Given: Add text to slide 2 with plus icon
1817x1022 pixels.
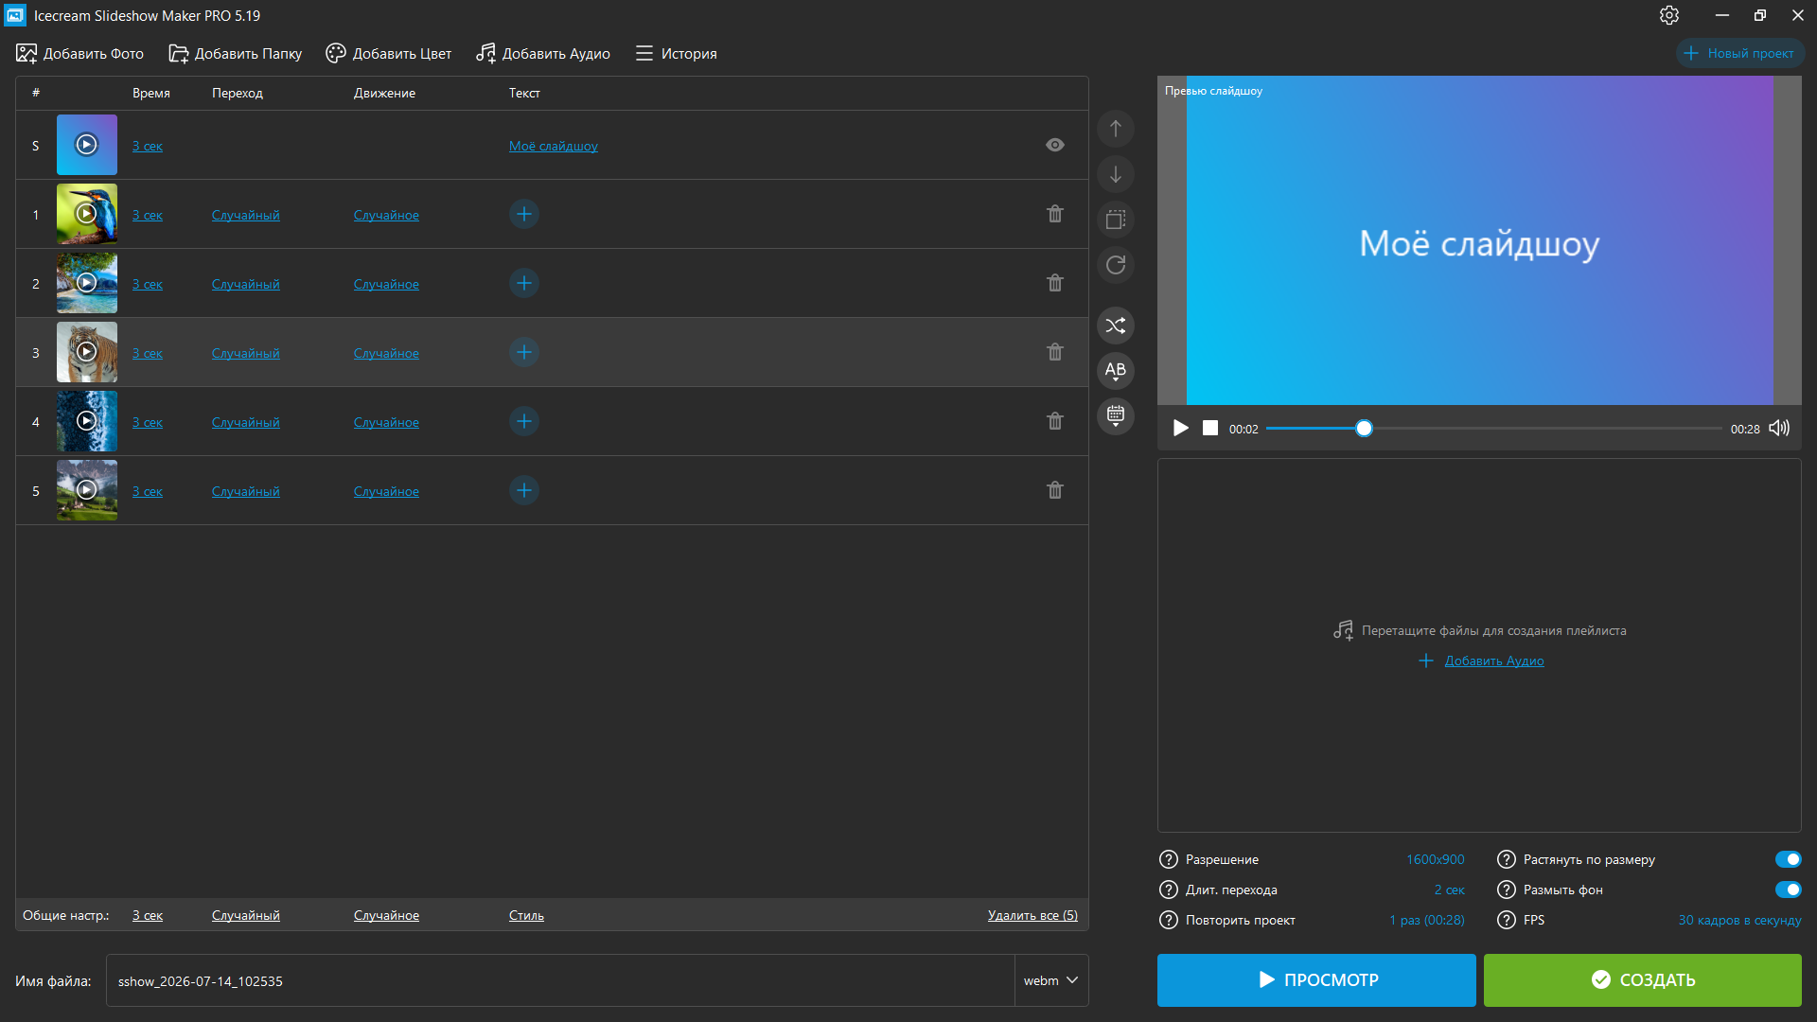Looking at the screenshot, I should pos(524,283).
